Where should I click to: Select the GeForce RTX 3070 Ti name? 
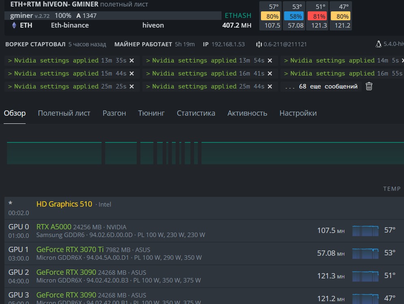tap(70, 250)
